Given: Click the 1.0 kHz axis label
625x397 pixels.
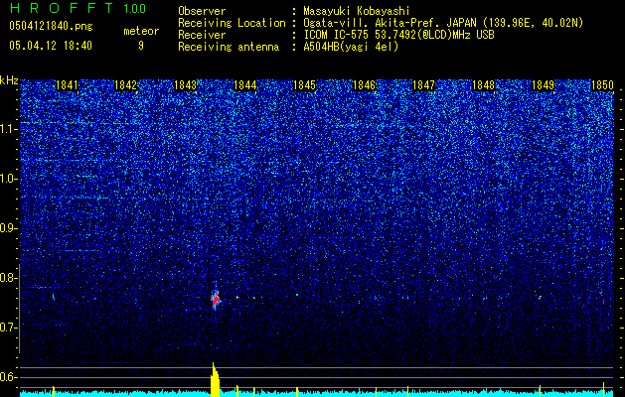Looking at the screenshot, I should click(9, 179).
